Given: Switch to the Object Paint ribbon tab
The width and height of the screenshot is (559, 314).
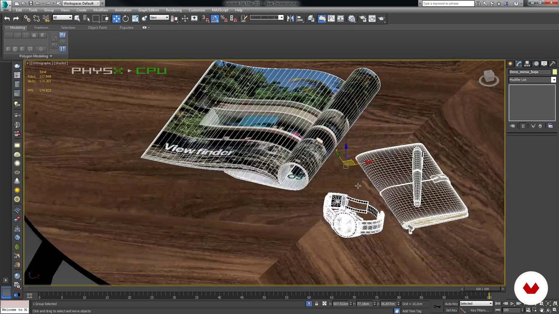Looking at the screenshot, I should click(97, 28).
